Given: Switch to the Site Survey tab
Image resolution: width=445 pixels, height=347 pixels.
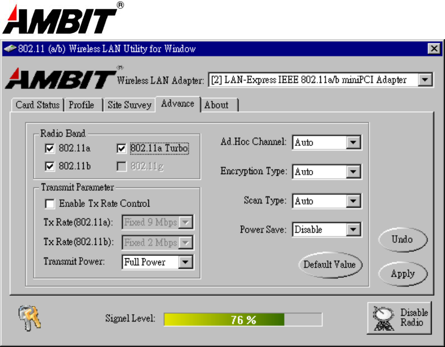Looking at the screenshot, I should 129,105.
